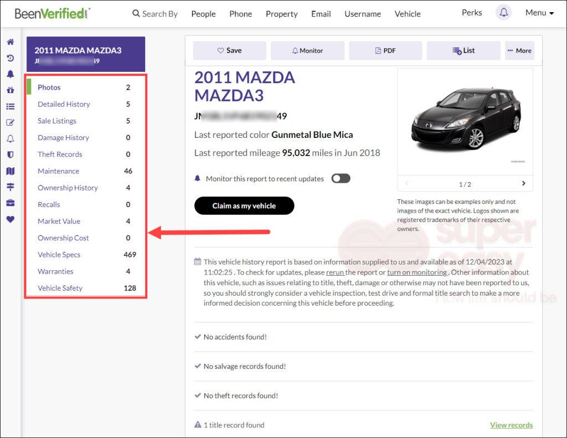Click the gift icon in left sidebar

click(11, 90)
